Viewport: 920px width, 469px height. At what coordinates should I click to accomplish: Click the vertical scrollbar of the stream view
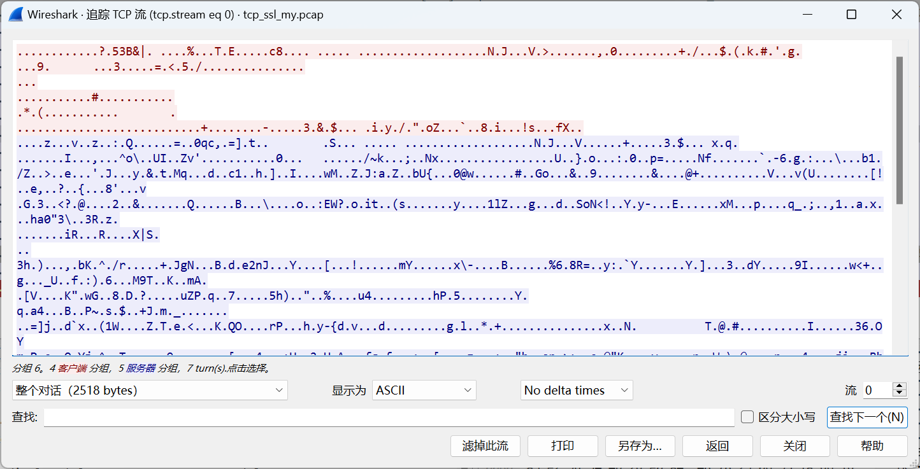click(899, 127)
